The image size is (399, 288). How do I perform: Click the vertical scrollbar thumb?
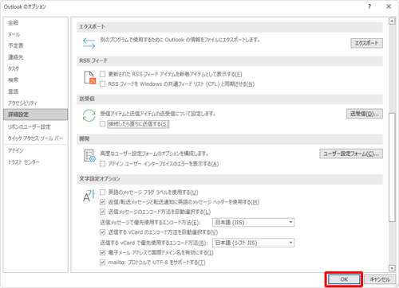[x=392, y=167]
